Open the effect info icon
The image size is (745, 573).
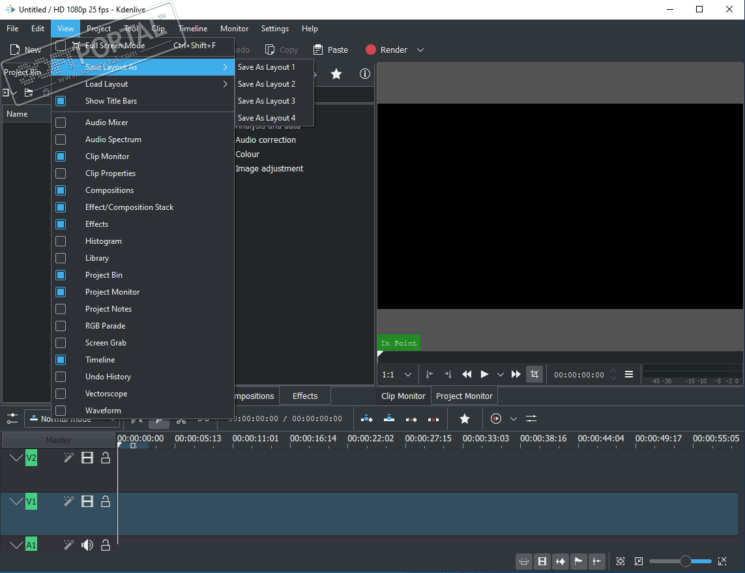[365, 74]
